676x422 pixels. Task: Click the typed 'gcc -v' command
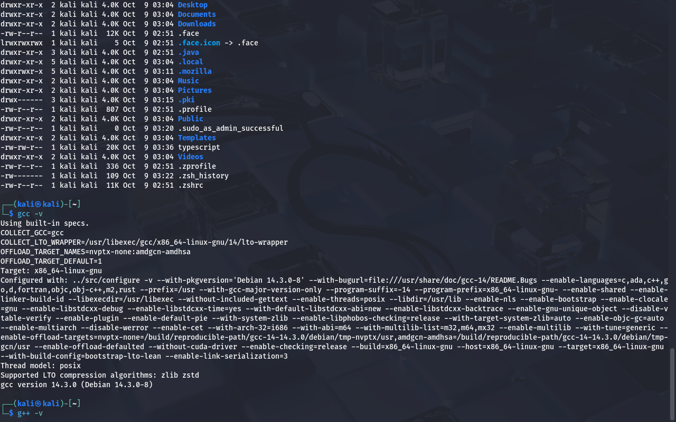click(30, 214)
